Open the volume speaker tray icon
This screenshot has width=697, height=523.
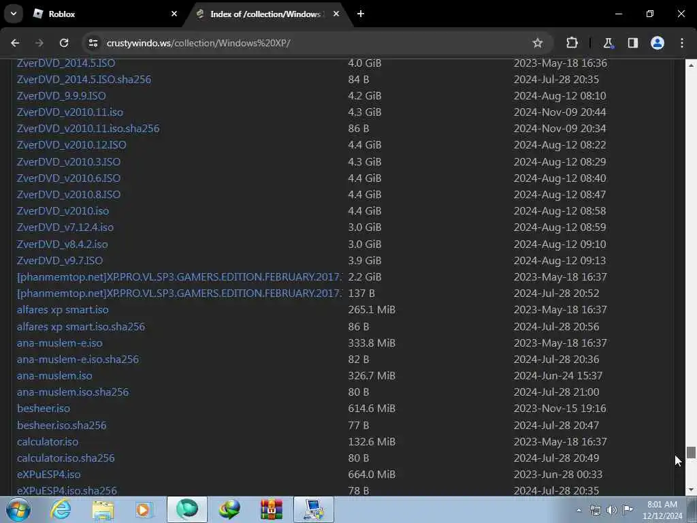coord(612,510)
